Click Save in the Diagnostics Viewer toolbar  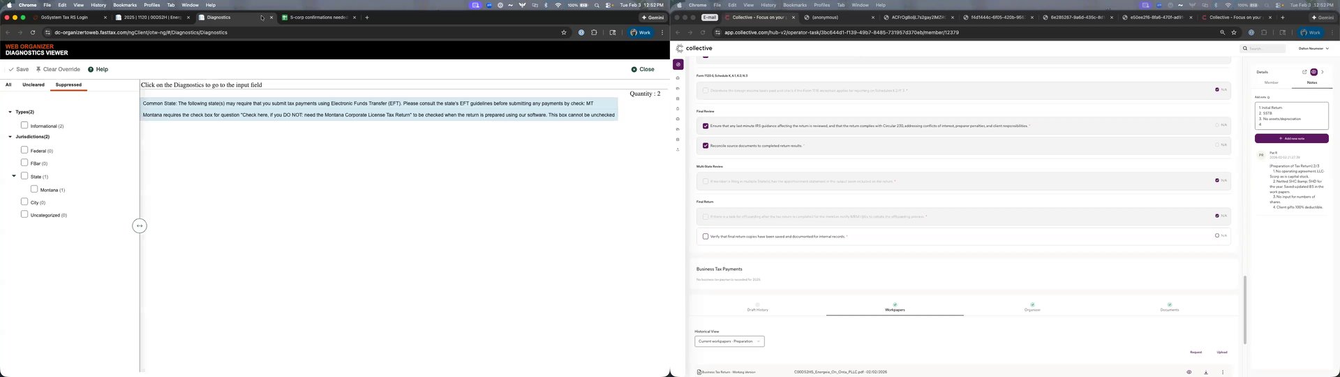(x=19, y=69)
